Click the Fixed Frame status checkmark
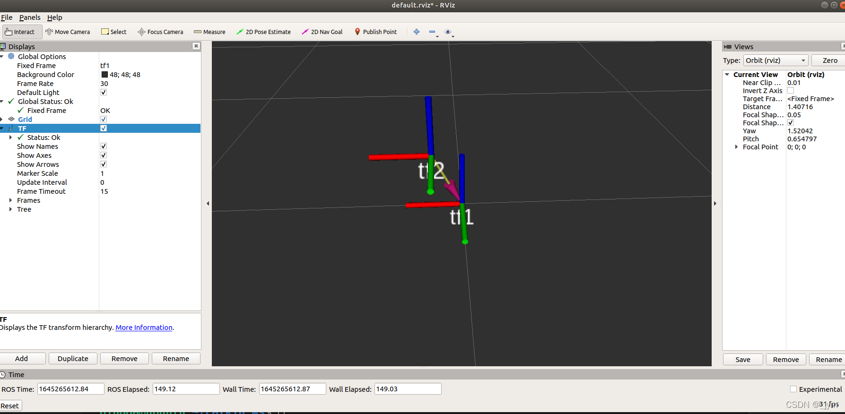845x414 pixels. click(20, 110)
